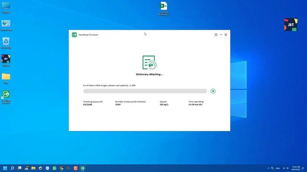The width and height of the screenshot is (307, 172).
Task: Click the number of passwords checked value 71447
Action: click(x=118, y=105)
